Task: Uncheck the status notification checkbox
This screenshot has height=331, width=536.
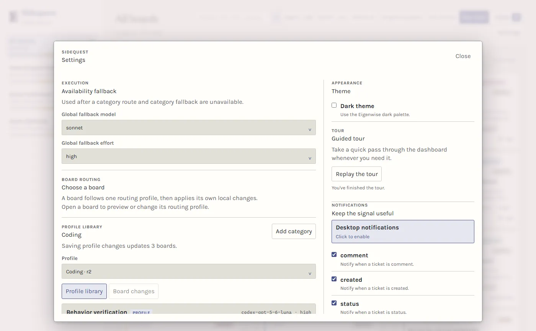Action: (334, 303)
